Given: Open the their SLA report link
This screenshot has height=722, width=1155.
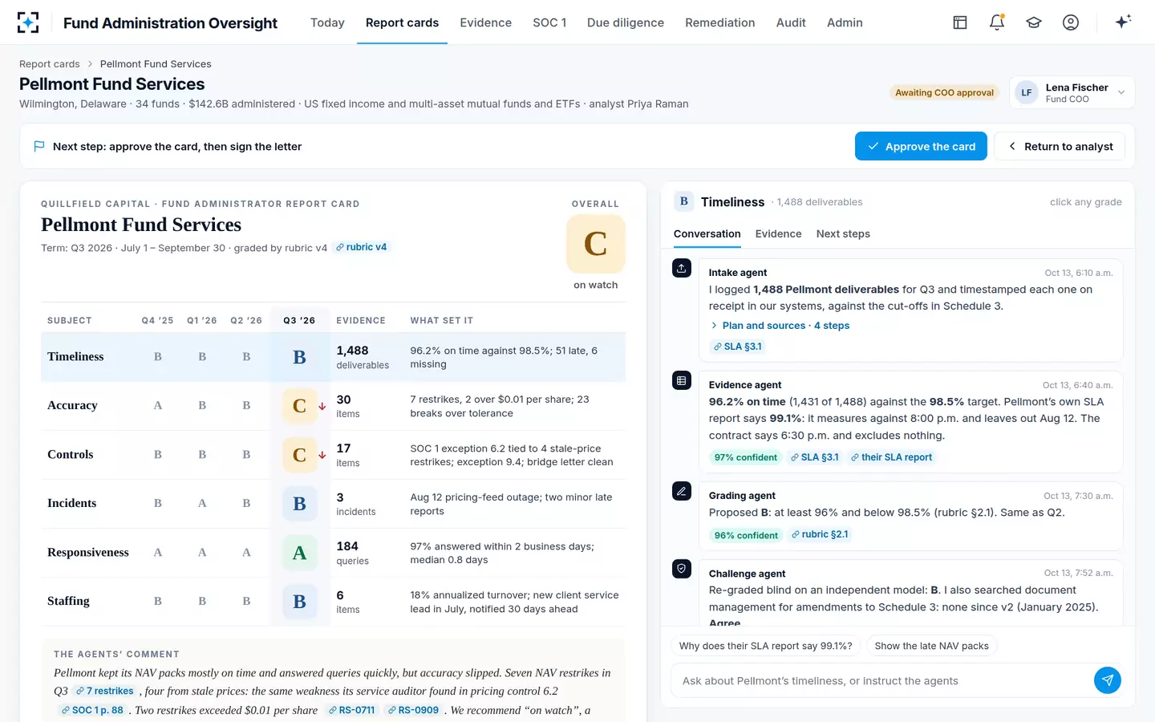Looking at the screenshot, I should coord(891,457).
